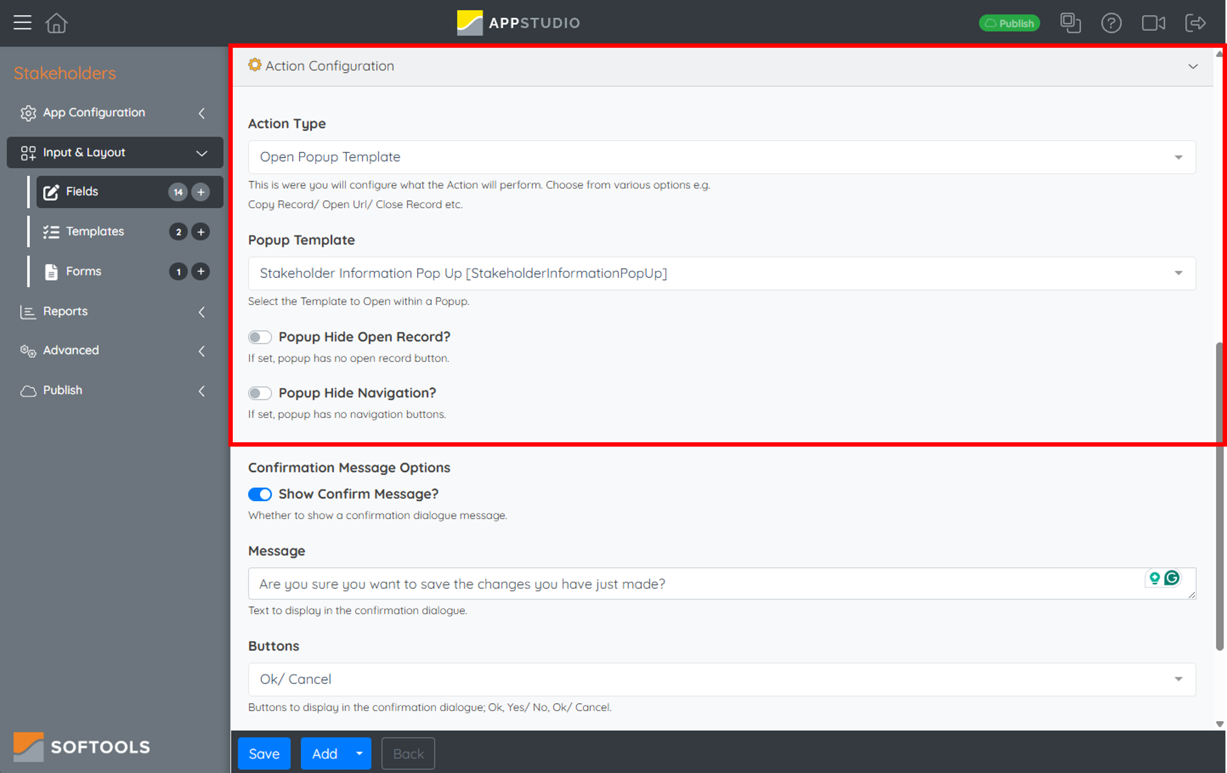Expand the Advanced menu

(115, 351)
